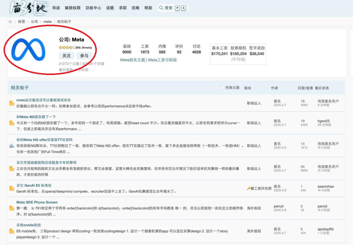Open post 和Meta M2朋友聊了一下
This screenshot has width=353, height=245.
(x=36, y=117)
